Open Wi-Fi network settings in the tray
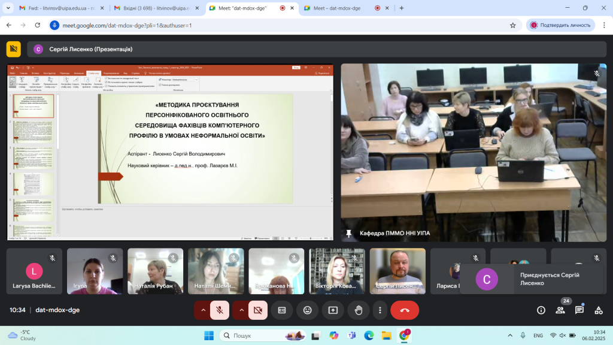 (x=553, y=335)
